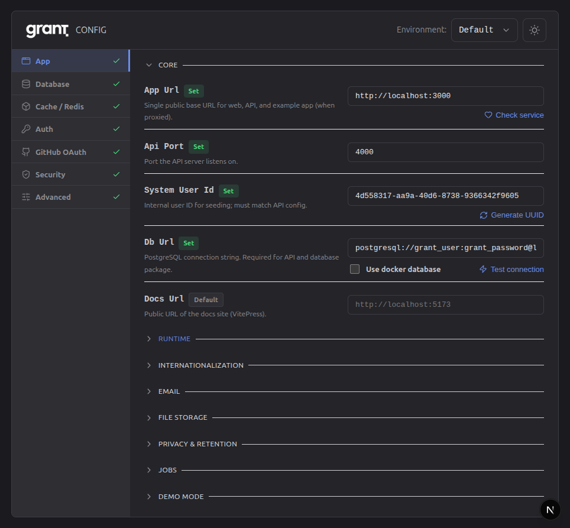Image resolution: width=570 pixels, height=528 pixels.
Task: Click the GitHub OAuth octocat icon
Action: [x=26, y=152]
